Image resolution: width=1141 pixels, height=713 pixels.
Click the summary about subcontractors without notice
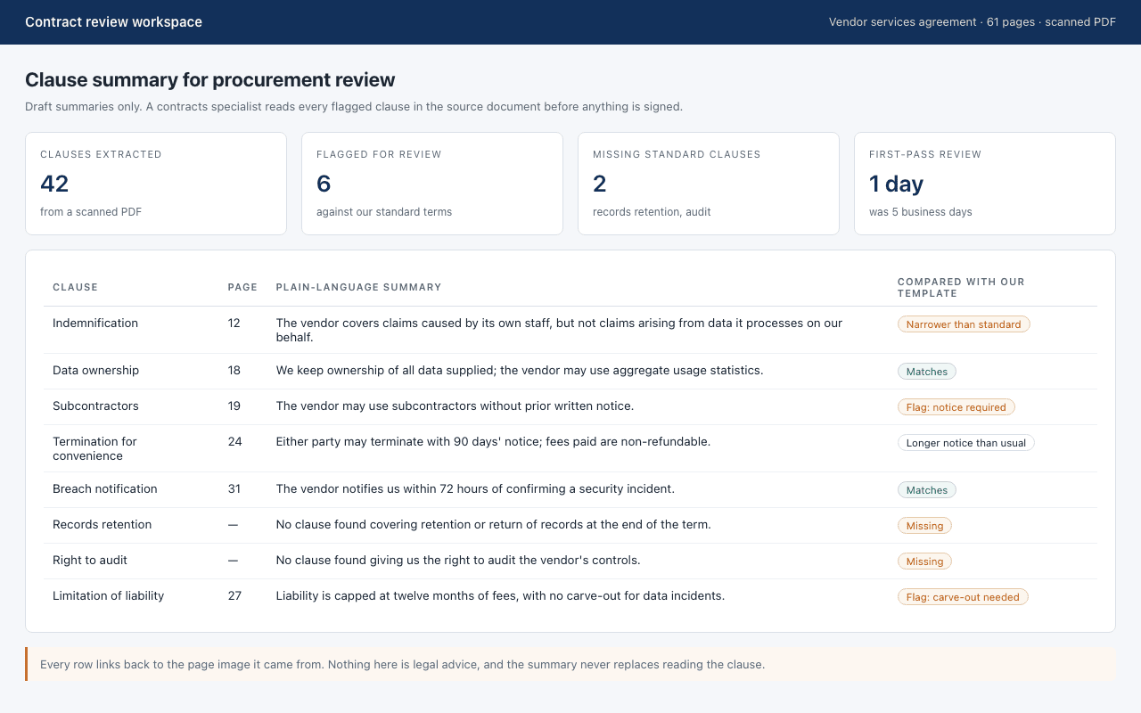coord(455,406)
